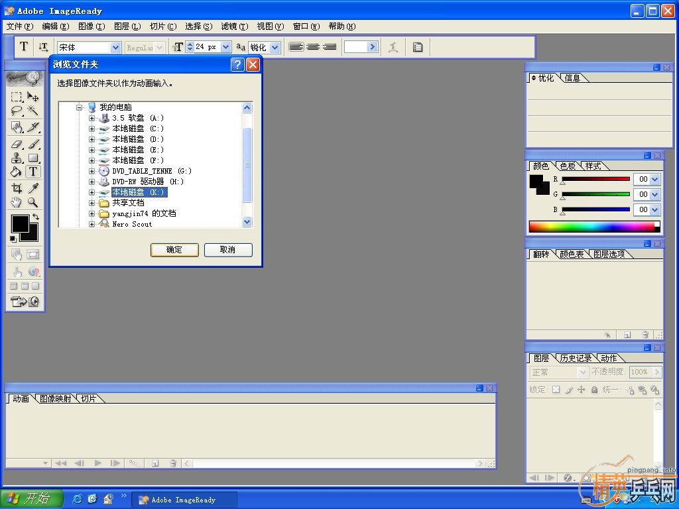Image resolution: width=679 pixels, height=509 pixels.
Task: Toggle image map visibility in toolbox
Action: (x=17, y=254)
